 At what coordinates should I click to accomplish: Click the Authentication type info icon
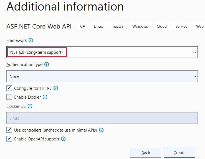point(47,64)
